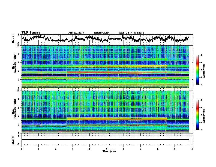Click the 'VLF Spectra' title text
The width and height of the screenshot is (216, 167).
(31, 33)
